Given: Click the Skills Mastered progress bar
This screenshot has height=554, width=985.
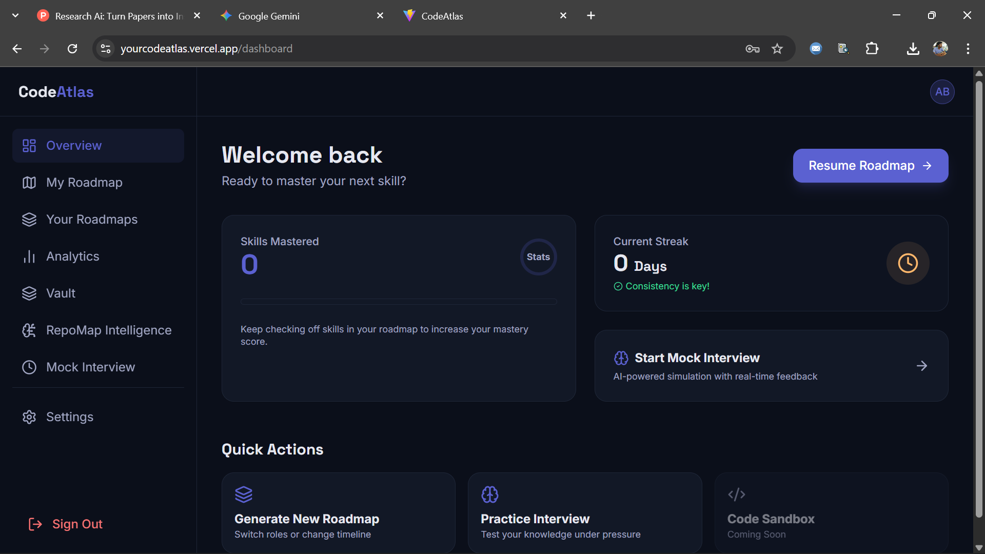Looking at the screenshot, I should click(x=398, y=301).
